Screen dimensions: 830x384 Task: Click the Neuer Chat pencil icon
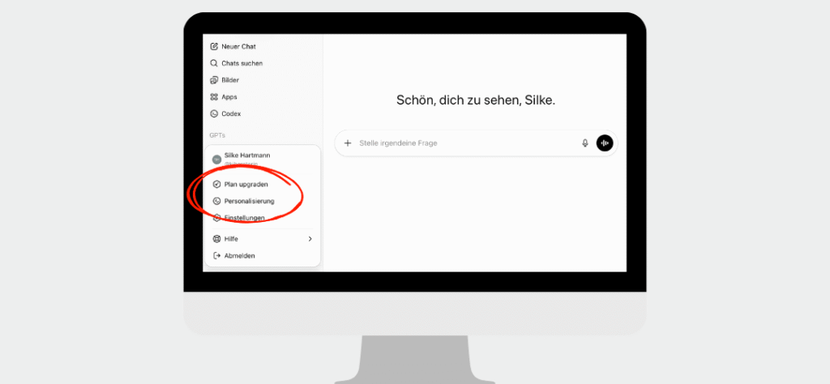(x=214, y=46)
